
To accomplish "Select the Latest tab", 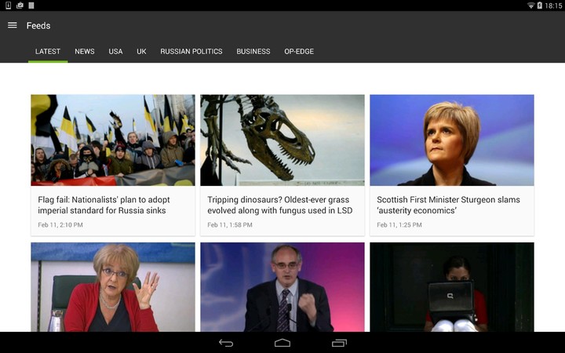I will (x=48, y=52).
